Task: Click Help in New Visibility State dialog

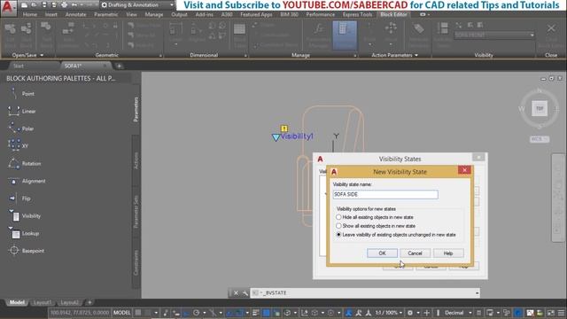Action: tap(448, 253)
